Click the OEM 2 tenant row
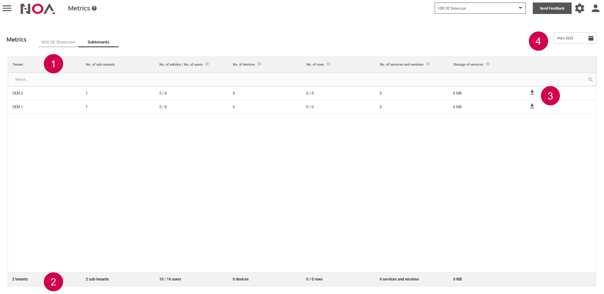This screenshot has width=604, height=294. coord(18,93)
